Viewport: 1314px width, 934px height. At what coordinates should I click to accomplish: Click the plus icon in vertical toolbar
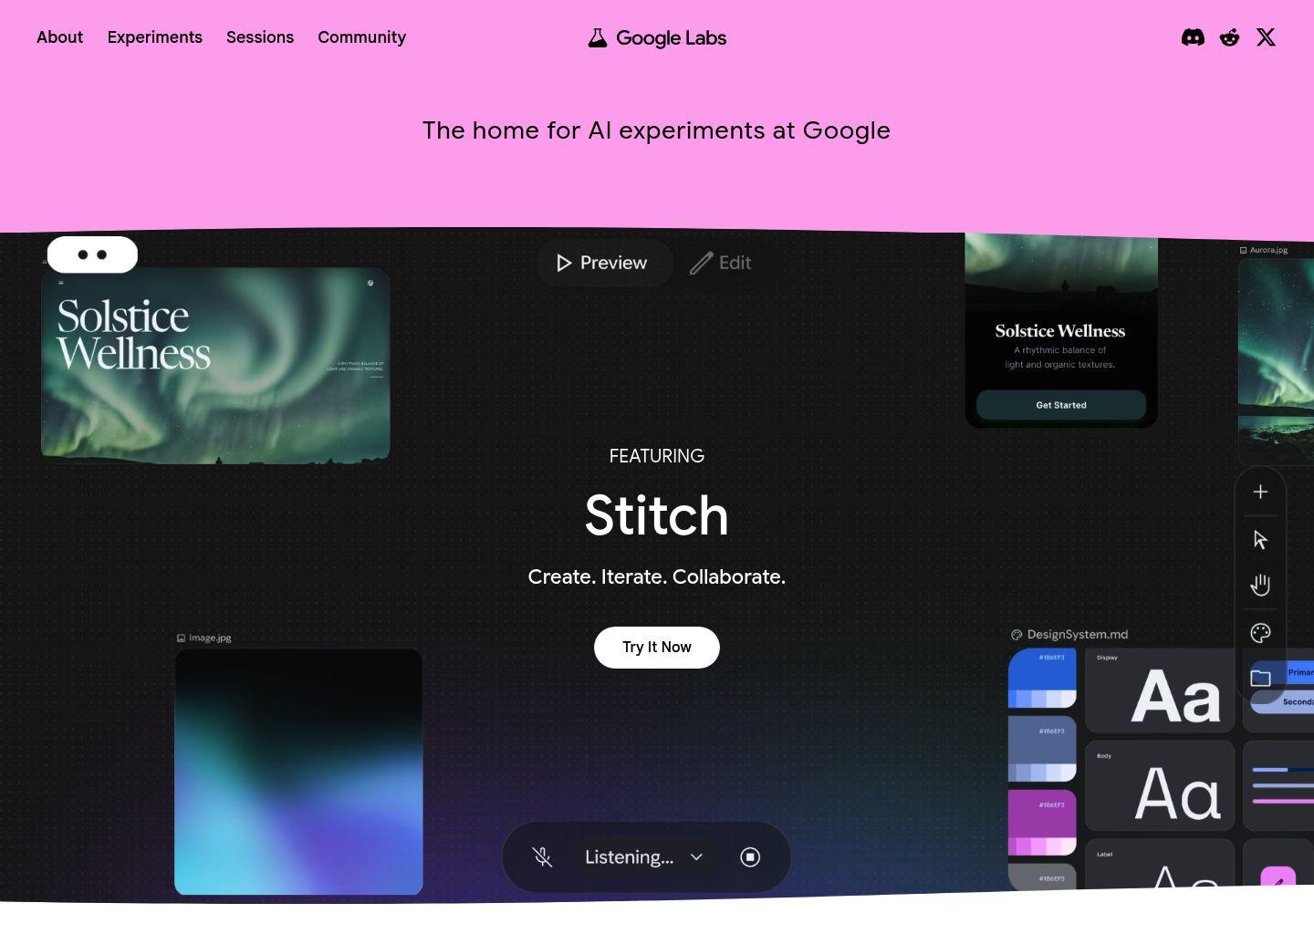pyautogui.click(x=1260, y=493)
